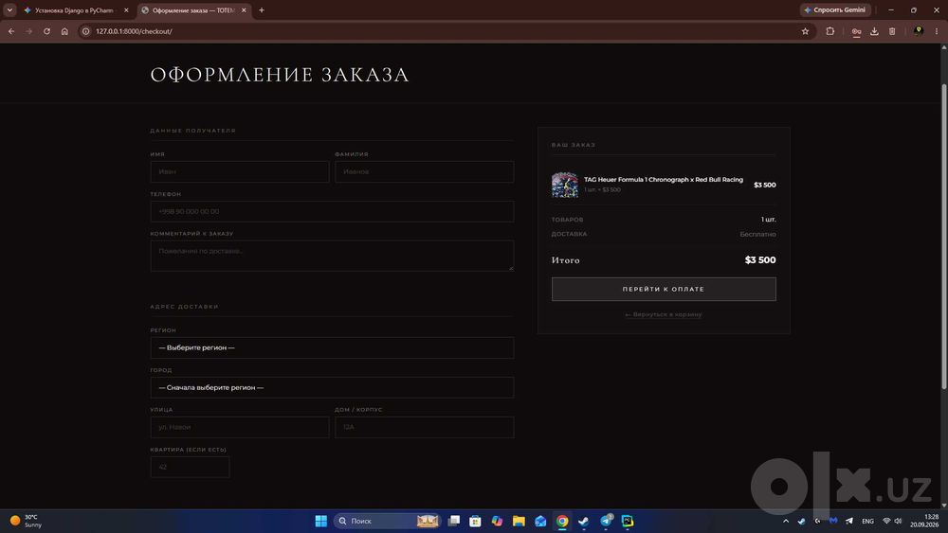Open the Wi-Fi network tray icon

887,521
